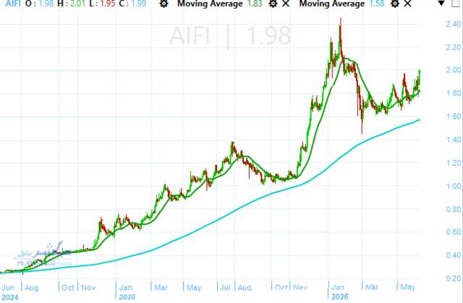Viewport: 463px width, 303px height.
Task: Click the 1.60 price axis label
Action: click(x=454, y=116)
